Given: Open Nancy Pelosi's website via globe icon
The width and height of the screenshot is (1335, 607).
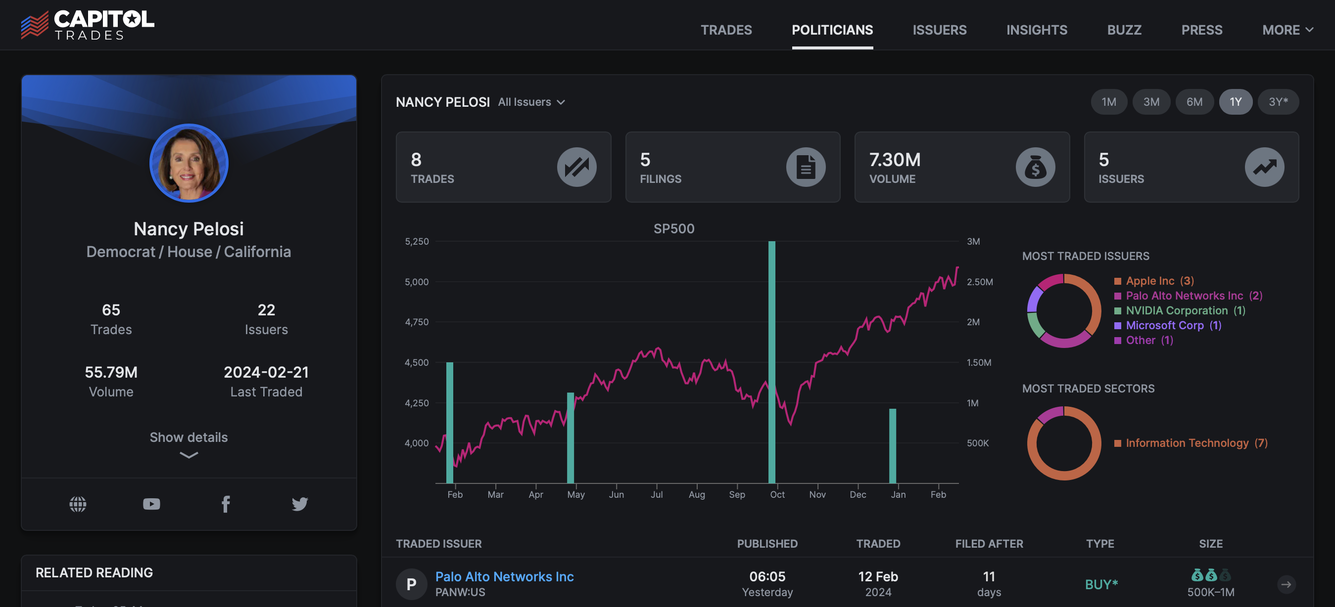Looking at the screenshot, I should tap(78, 504).
